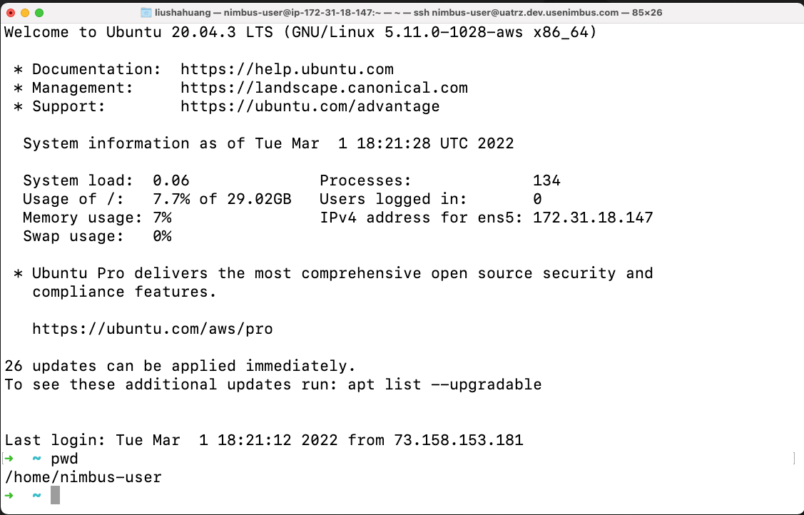Click the ubuntu.com/aws/pro URL

(x=152, y=328)
